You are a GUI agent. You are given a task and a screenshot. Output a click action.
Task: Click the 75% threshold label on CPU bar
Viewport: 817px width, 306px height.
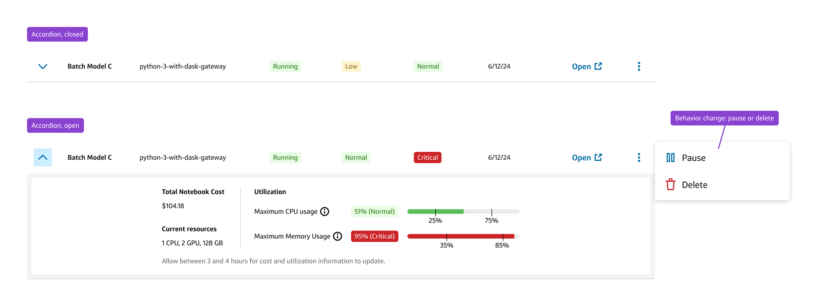[491, 221]
